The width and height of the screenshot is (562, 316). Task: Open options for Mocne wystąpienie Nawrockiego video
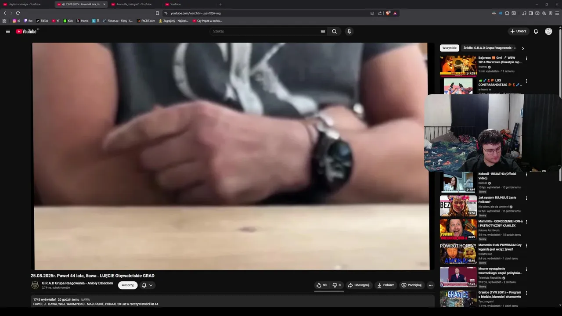(x=526, y=269)
